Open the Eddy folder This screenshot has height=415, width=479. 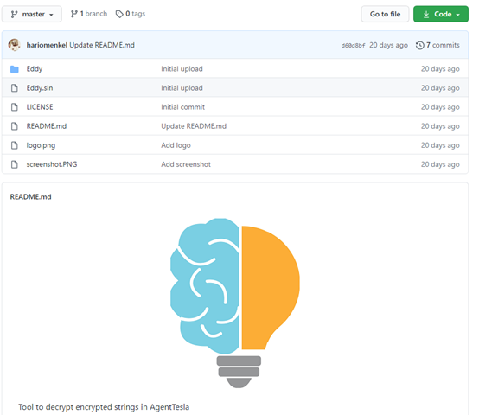tap(35, 69)
